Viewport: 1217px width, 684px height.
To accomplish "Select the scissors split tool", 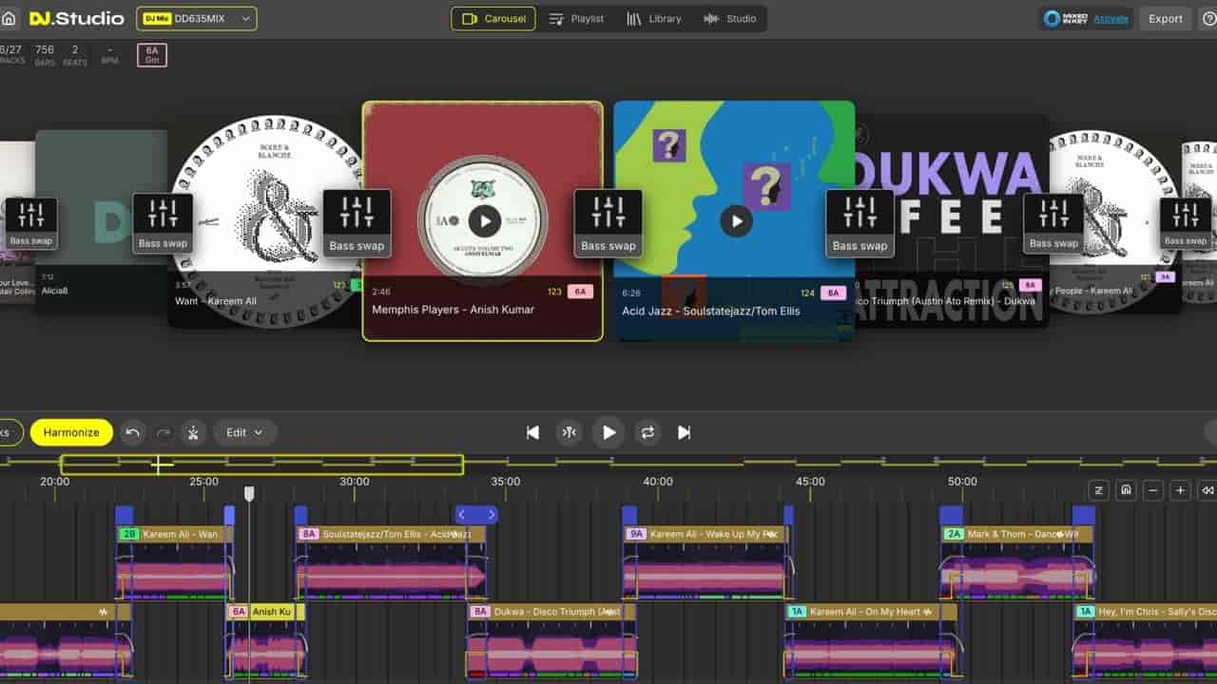I will 193,432.
